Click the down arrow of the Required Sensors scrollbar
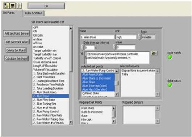The image size is (192, 137). [x=158, y=121]
